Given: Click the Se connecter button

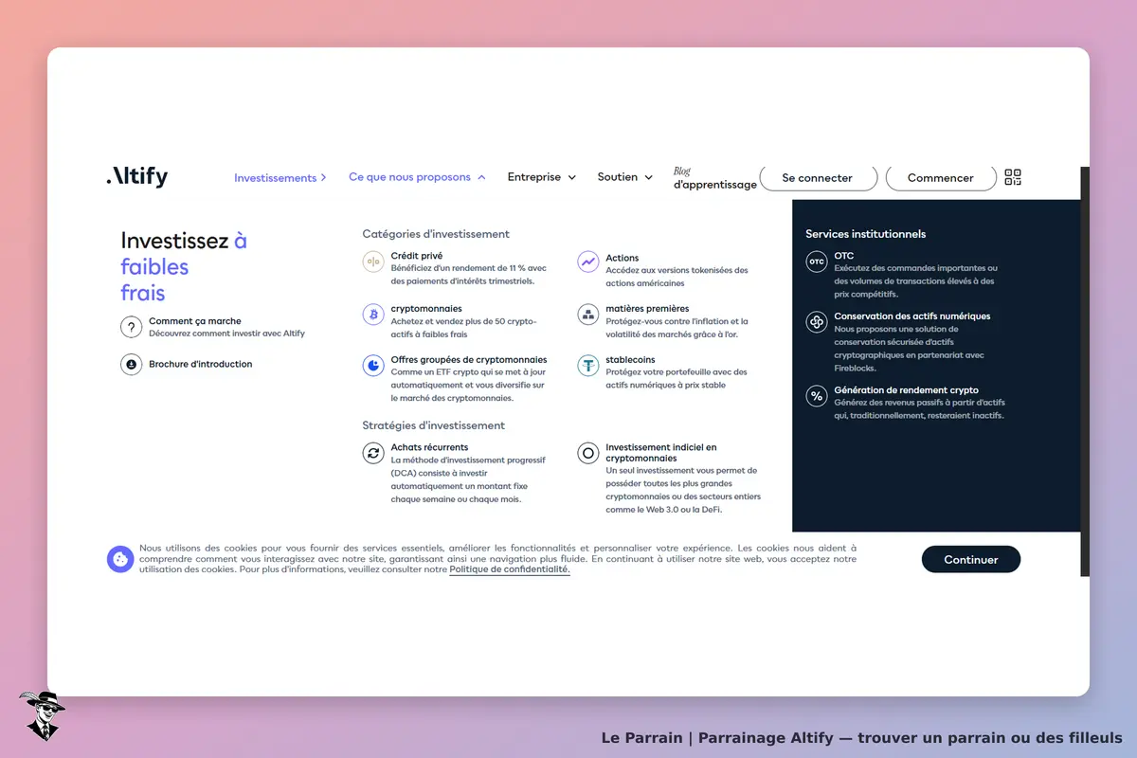Looking at the screenshot, I should point(817,178).
